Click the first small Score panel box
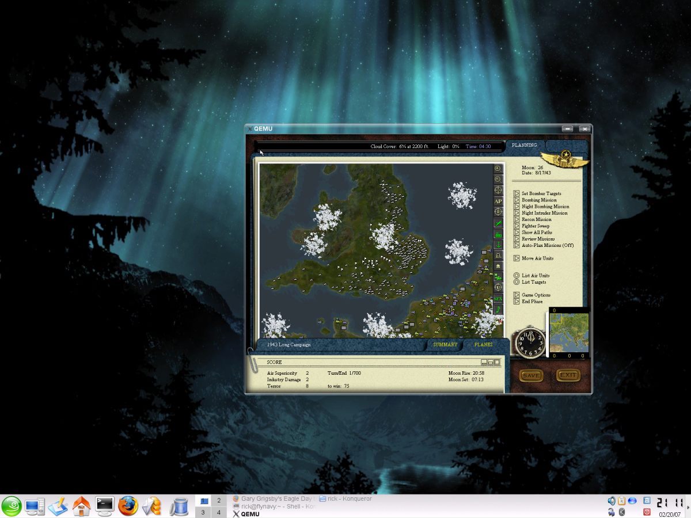 point(484,362)
